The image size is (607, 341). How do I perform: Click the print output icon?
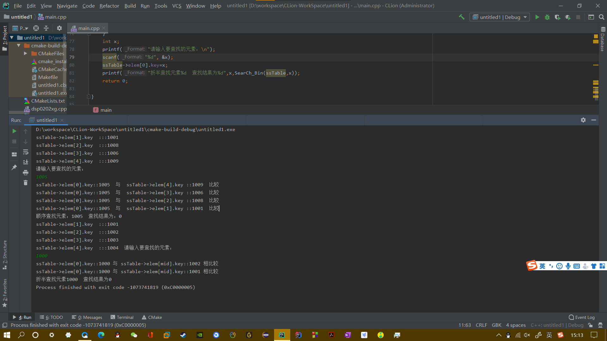tap(26, 172)
